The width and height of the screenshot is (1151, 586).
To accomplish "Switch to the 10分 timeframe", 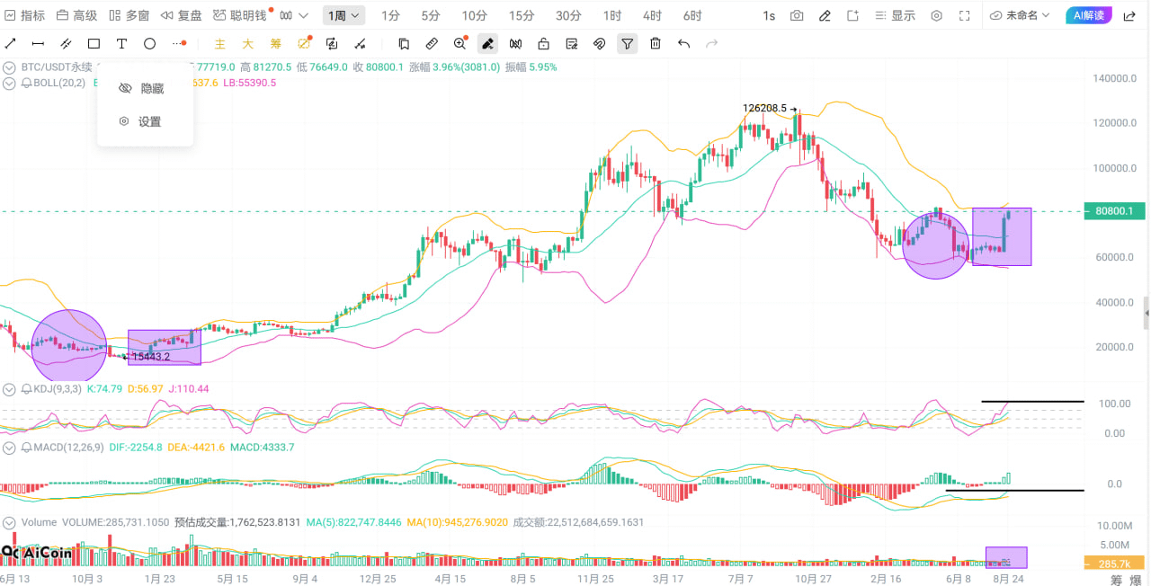I will pos(474,15).
